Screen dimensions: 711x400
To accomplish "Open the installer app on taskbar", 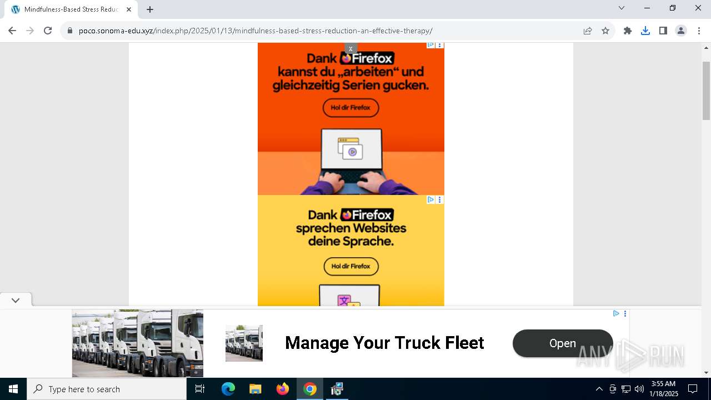I will 337,389.
